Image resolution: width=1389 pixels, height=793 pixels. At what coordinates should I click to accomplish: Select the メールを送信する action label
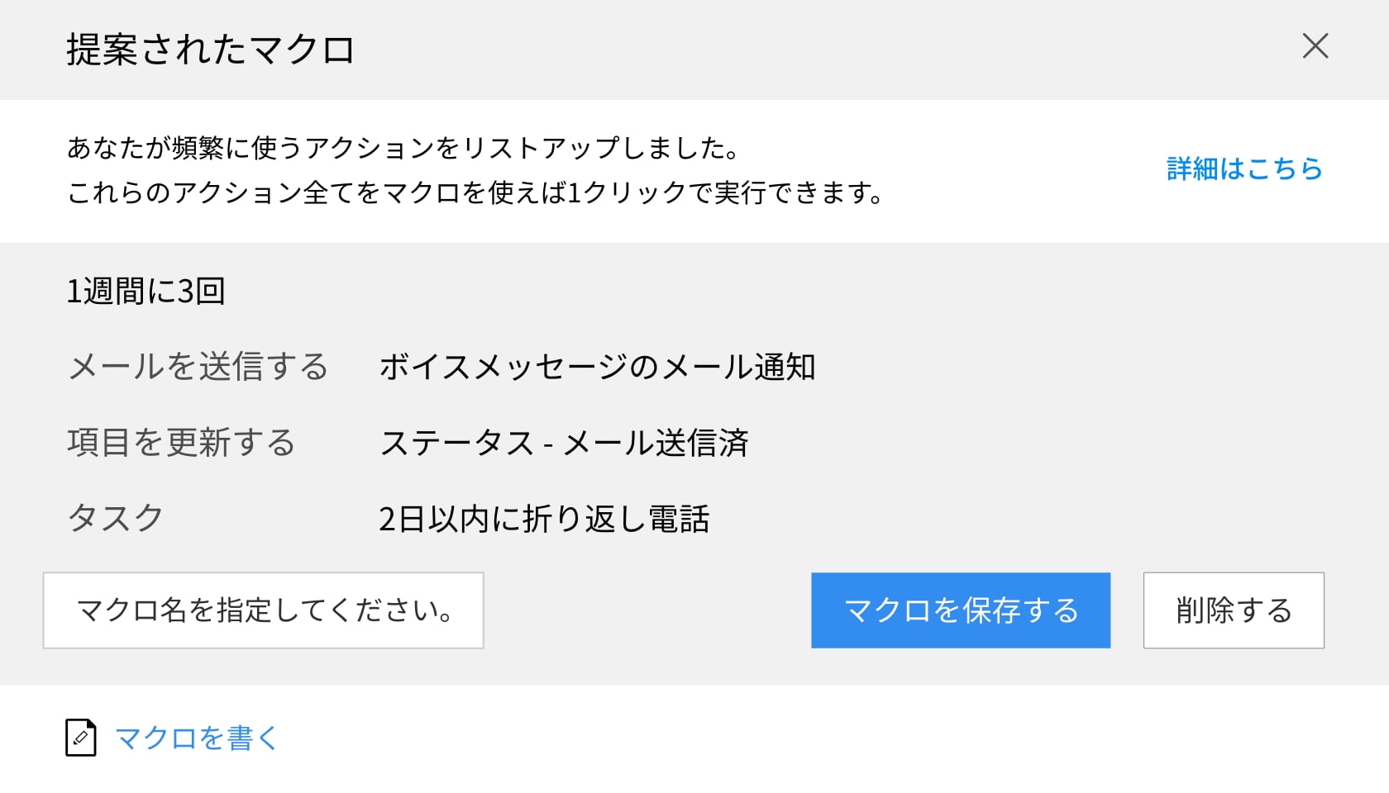tap(198, 367)
